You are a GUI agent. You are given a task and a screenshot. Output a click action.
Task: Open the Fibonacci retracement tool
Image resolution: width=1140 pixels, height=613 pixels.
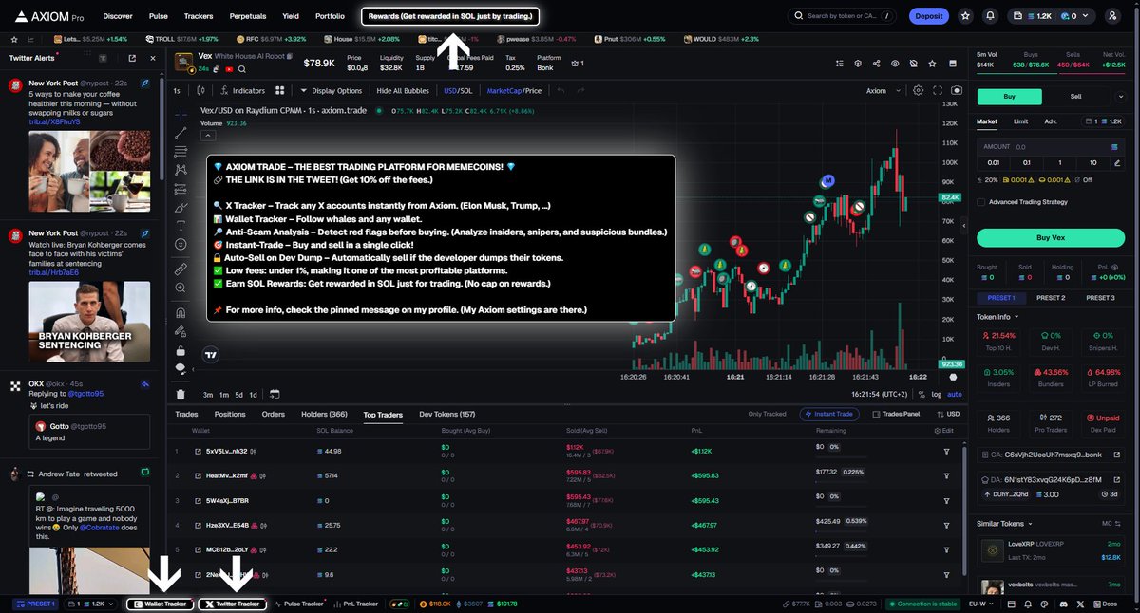click(x=181, y=151)
